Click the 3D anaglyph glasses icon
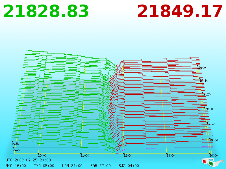226x169 pixels. (212, 162)
